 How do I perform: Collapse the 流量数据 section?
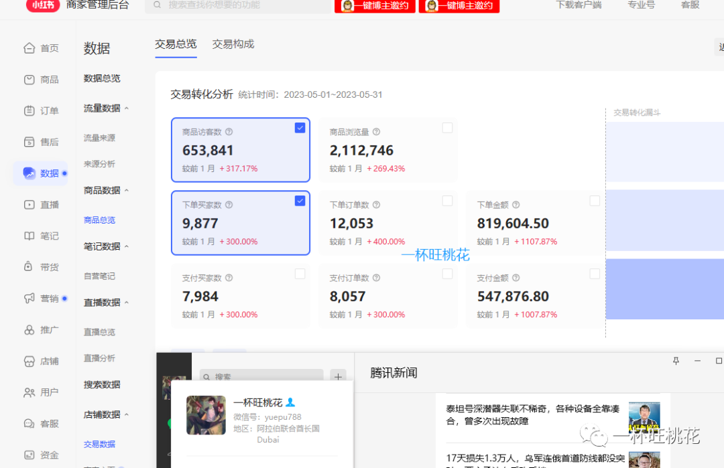[127, 108]
